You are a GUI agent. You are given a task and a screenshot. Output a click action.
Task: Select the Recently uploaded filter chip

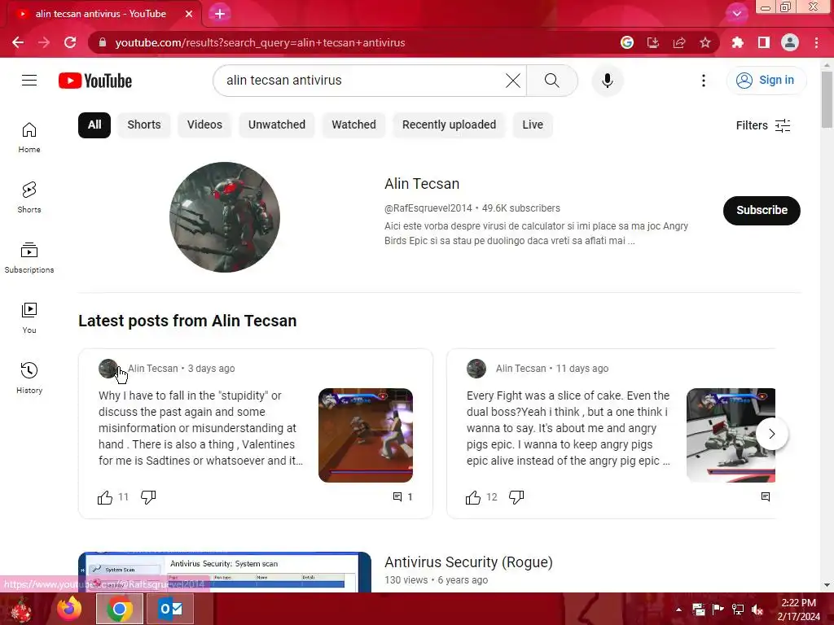coord(449,125)
